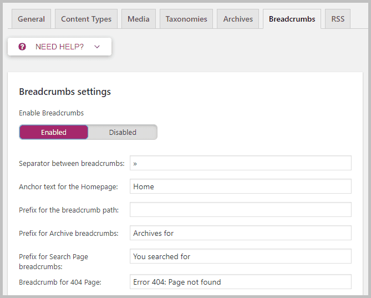This screenshot has width=371, height=298.
Task: Click the Breadcrumbs settings heading
Action: point(65,92)
